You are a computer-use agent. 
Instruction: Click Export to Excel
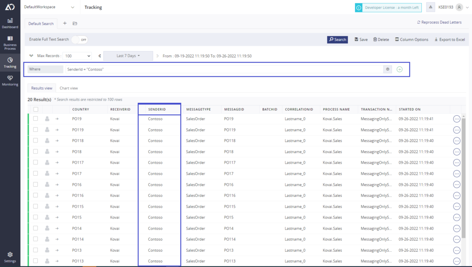tap(449, 40)
